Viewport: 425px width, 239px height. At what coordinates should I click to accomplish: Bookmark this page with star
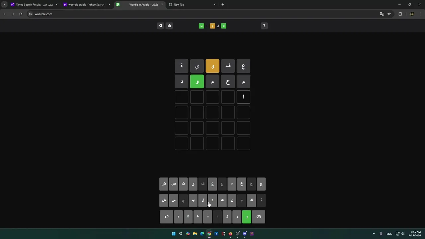(389, 14)
